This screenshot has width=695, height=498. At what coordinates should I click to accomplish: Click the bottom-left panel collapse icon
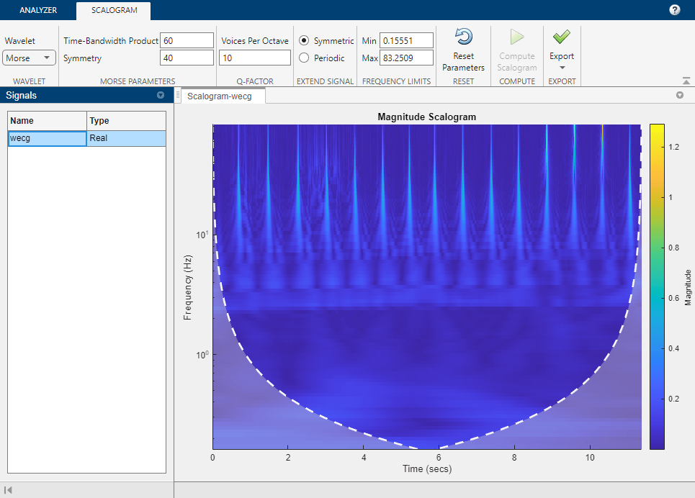pos(8,490)
